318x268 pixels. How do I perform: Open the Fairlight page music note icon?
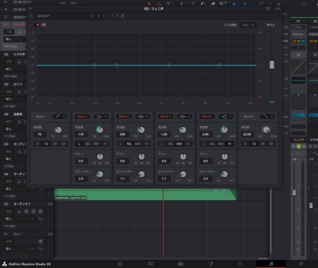pos(271,264)
